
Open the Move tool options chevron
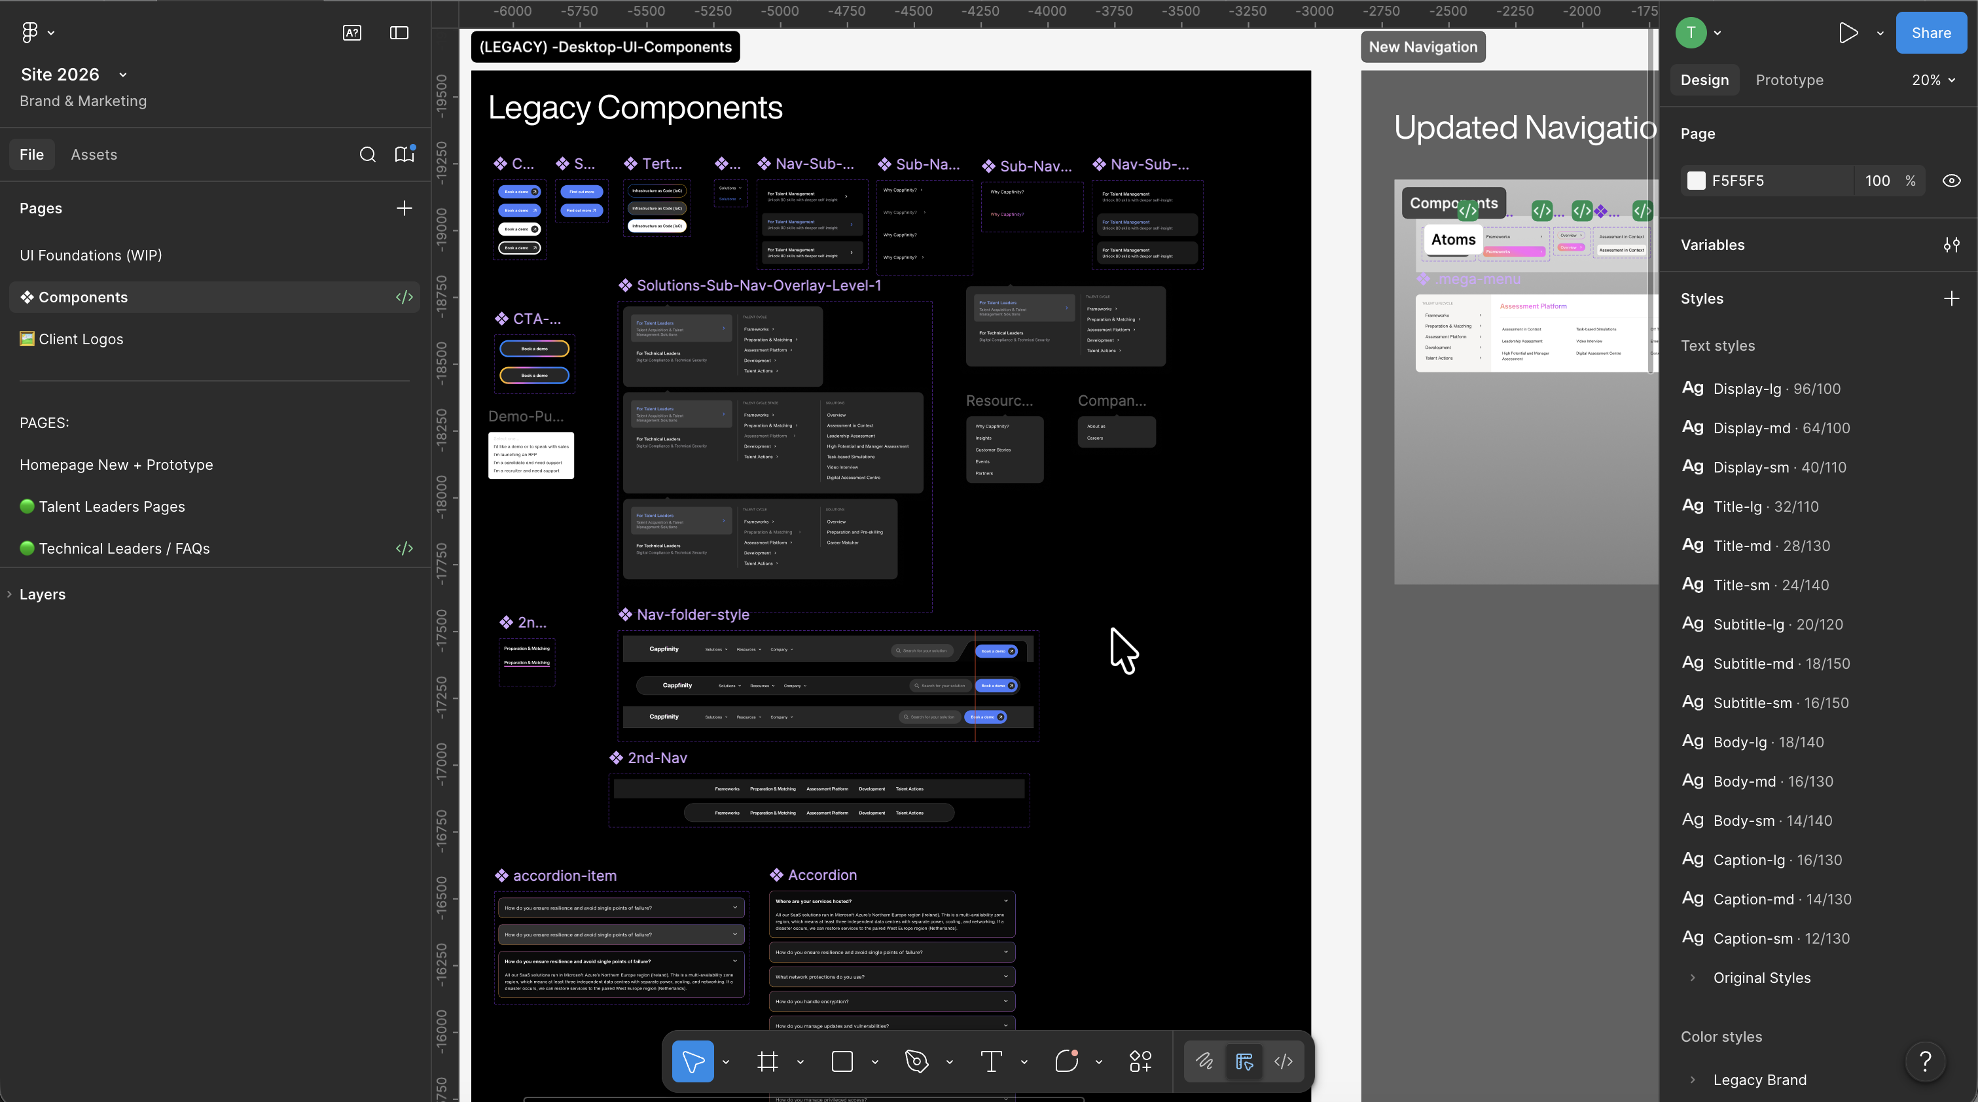[726, 1062]
